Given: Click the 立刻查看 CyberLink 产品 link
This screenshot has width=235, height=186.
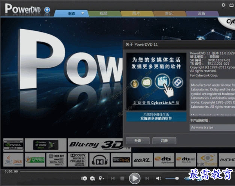Looking at the screenshot, I should tap(156, 103).
